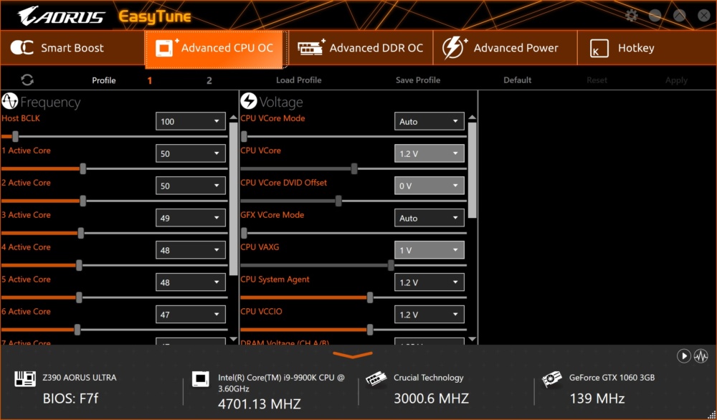The height and width of the screenshot is (420, 717).
Task: Click Voltage panel scroll down arrow
Action: point(473,339)
